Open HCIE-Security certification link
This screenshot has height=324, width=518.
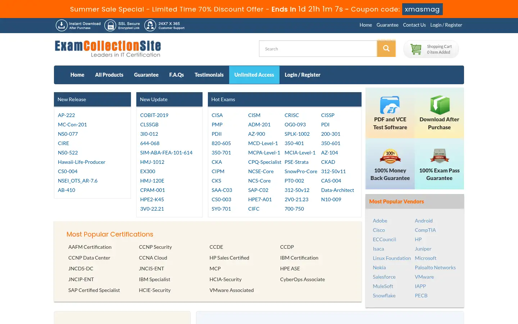[155, 290]
